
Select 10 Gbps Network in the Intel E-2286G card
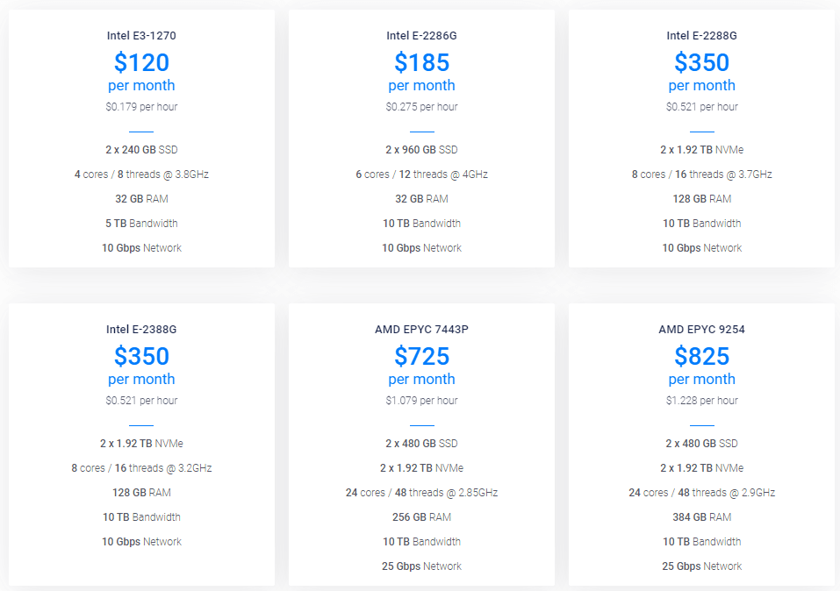tap(421, 248)
